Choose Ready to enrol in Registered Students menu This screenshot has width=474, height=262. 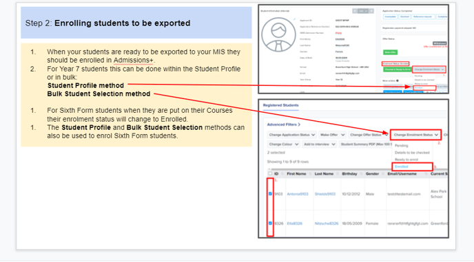[x=406, y=160]
